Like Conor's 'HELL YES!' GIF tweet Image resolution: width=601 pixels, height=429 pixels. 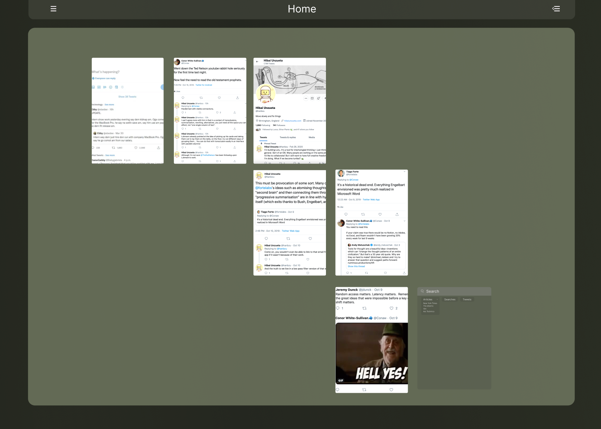[391, 390]
